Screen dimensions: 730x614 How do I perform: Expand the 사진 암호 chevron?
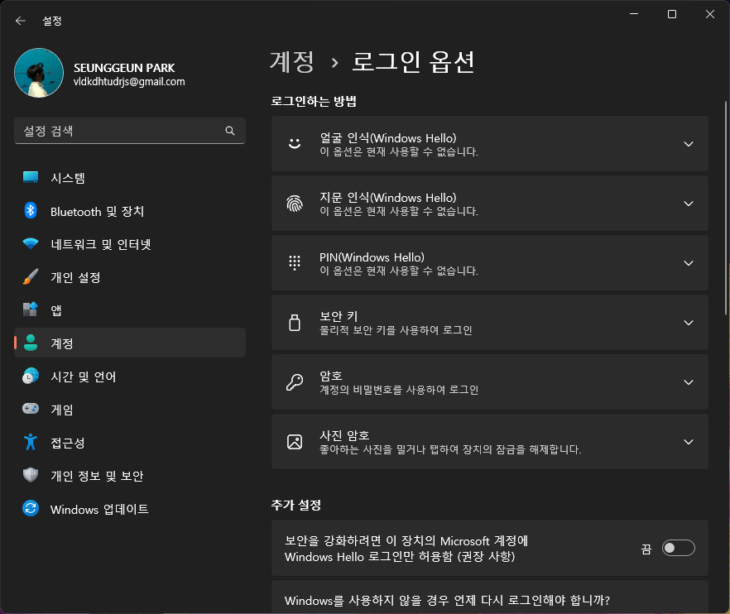tap(689, 442)
